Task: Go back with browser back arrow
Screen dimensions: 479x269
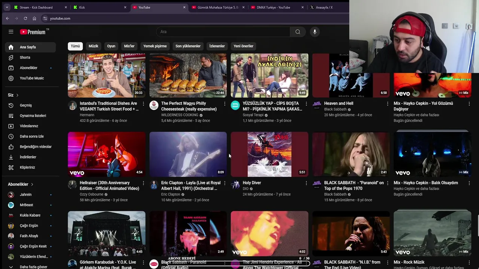Action: (x=7, y=18)
